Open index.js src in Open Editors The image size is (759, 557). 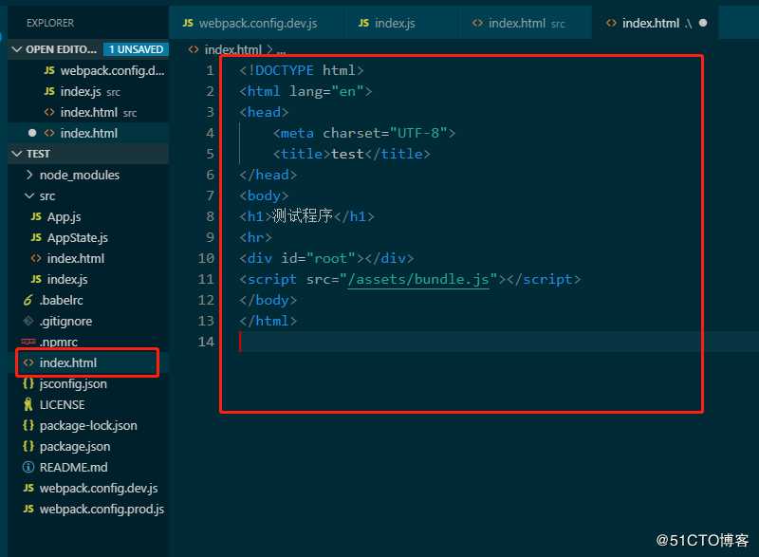click(89, 91)
